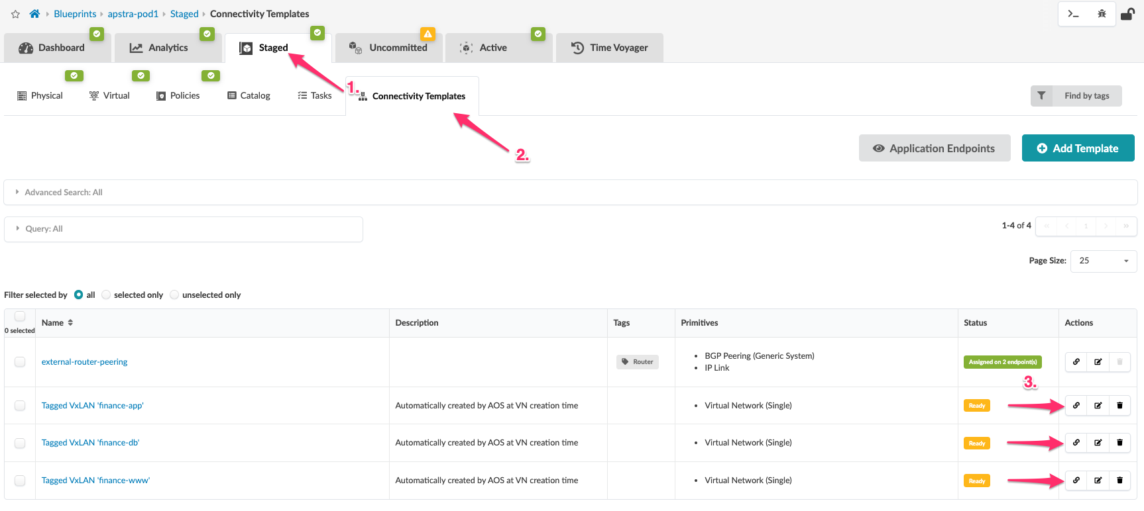Select 'unselected only' radio button
The width and height of the screenshot is (1144, 511).
tap(174, 295)
